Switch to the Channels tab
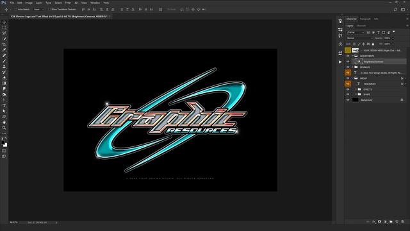This screenshot has width=410, height=231. click(x=361, y=26)
